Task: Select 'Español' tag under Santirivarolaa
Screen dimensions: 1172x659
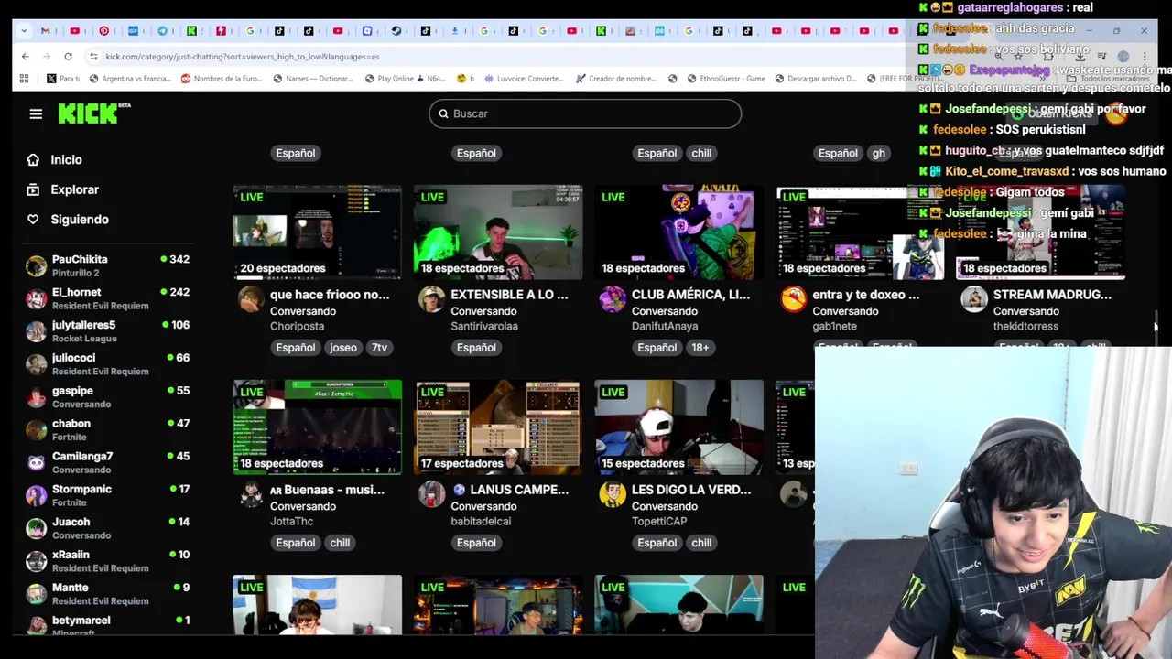Action: 476,348
